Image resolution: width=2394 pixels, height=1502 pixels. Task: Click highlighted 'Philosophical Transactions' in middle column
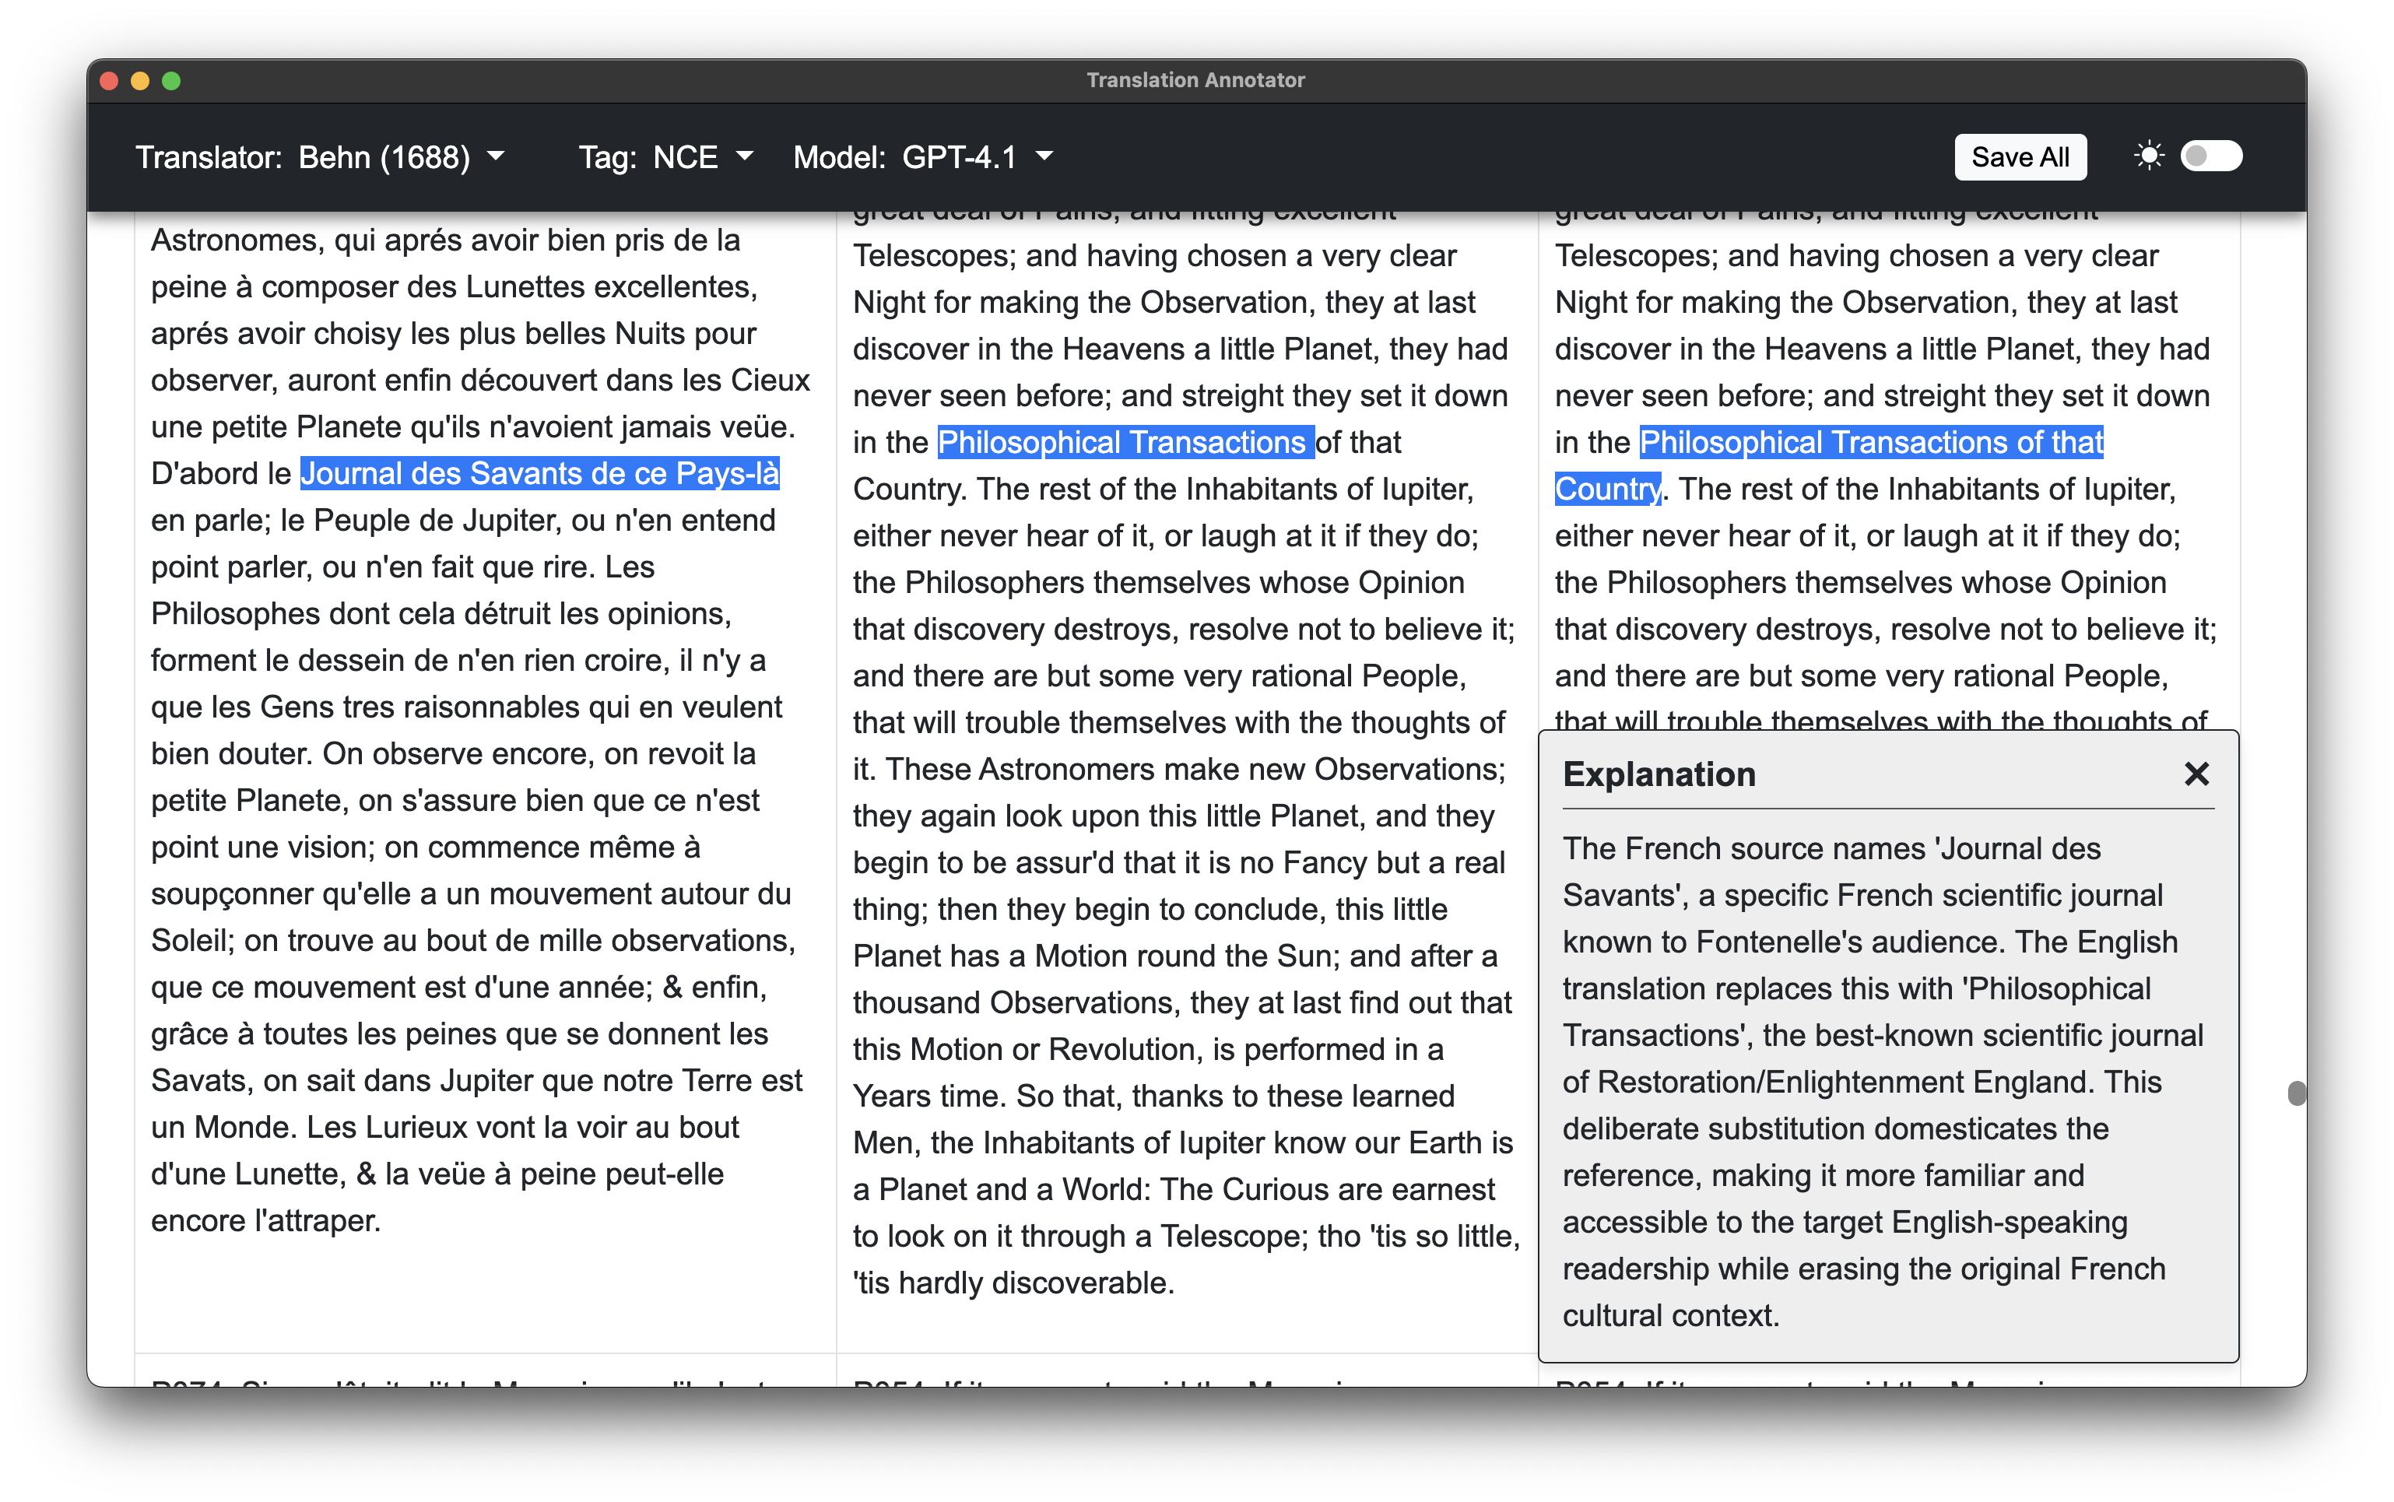pyautogui.click(x=1125, y=442)
